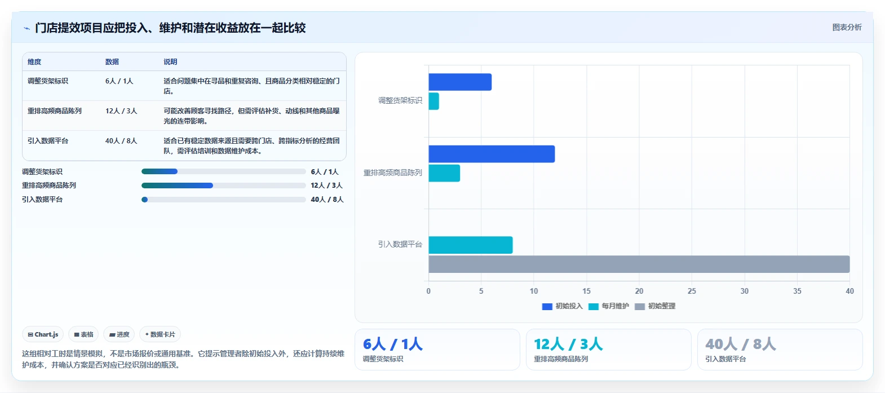Toggle the 初始投入 legend item
Screen dimensions: 885x393
[x=562, y=306]
